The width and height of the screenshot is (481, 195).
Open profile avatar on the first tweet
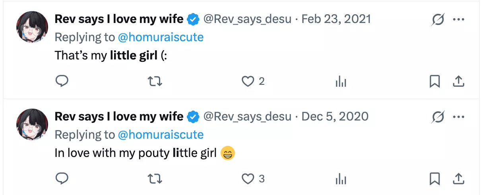32,27
